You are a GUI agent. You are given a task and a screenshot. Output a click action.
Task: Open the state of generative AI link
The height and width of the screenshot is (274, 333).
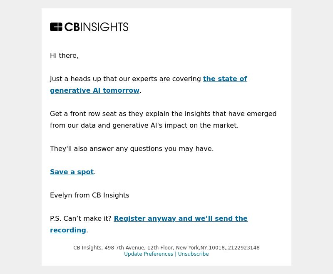pos(225,79)
